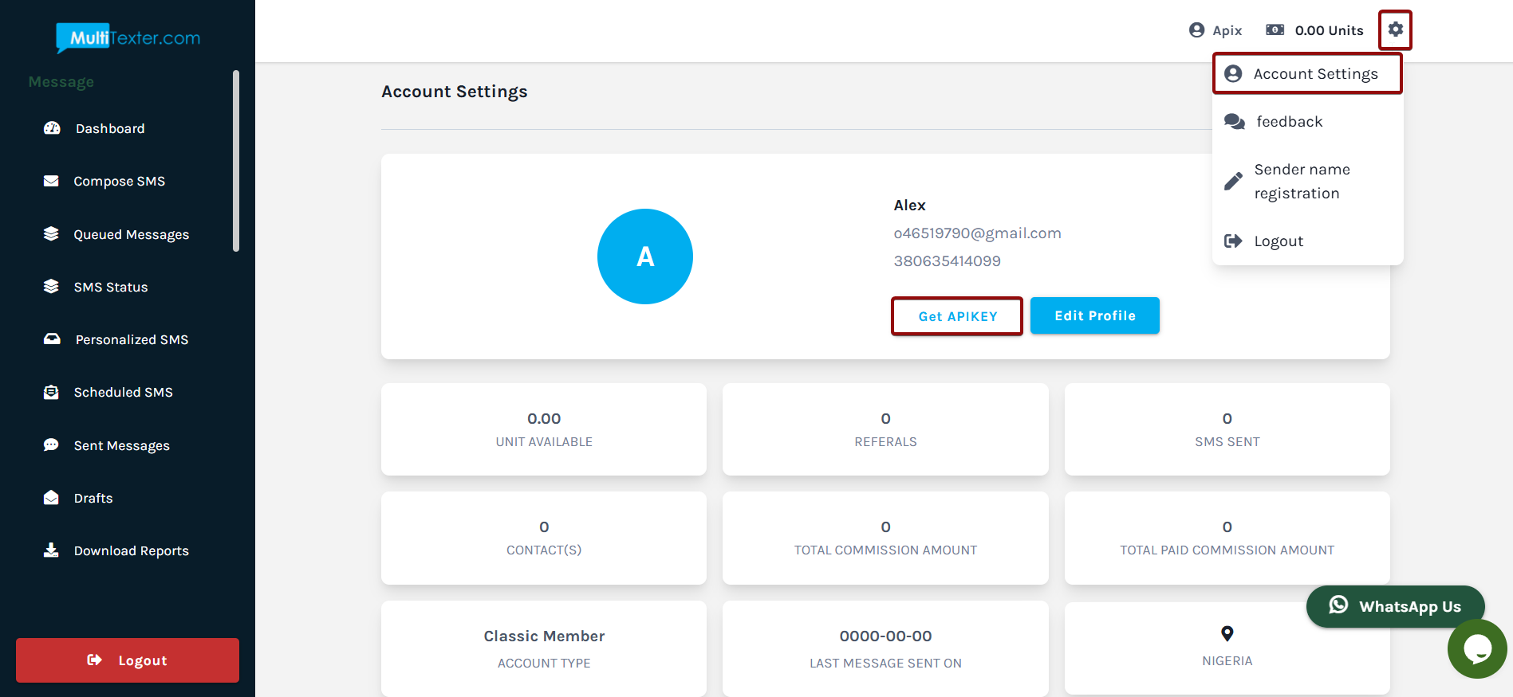
Task: Select Logout in the gear dropdown
Action: coord(1278,241)
